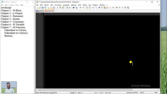Open the Function List toolbar icon
The width and height of the screenshot is (167, 94).
(x=108, y=8)
